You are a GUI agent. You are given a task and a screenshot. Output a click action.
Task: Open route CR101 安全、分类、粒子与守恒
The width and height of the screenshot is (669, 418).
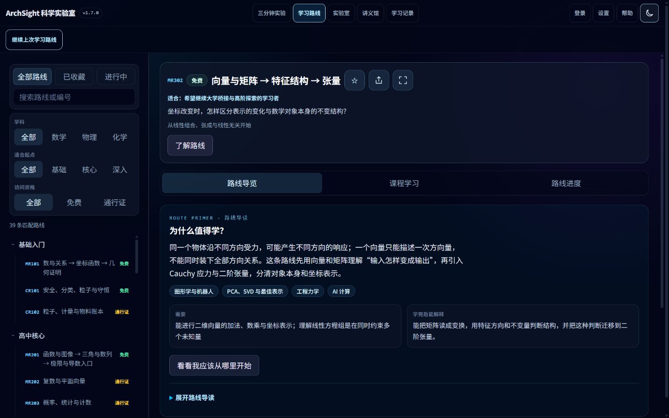(77, 290)
